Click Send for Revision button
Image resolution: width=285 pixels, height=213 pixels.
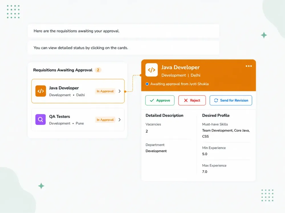click(x=231, y=100)
